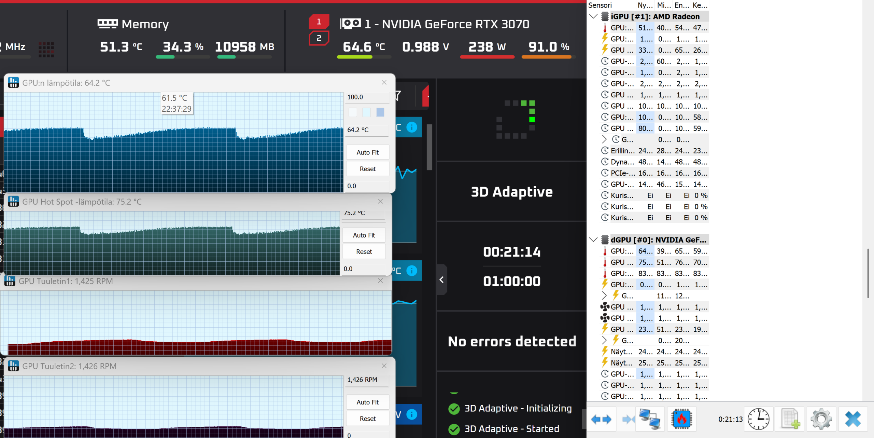Switch to GPU 2 in the OCCT selector
Image resolution: width=874 pixels, height=438 pixels.
(x=319, y=38)
